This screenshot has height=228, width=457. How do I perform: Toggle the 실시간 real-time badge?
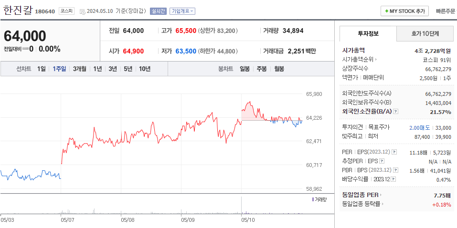tap(158, 11)
